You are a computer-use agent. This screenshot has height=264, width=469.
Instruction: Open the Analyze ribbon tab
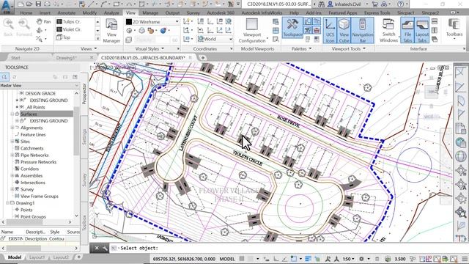tap(111, 13)
